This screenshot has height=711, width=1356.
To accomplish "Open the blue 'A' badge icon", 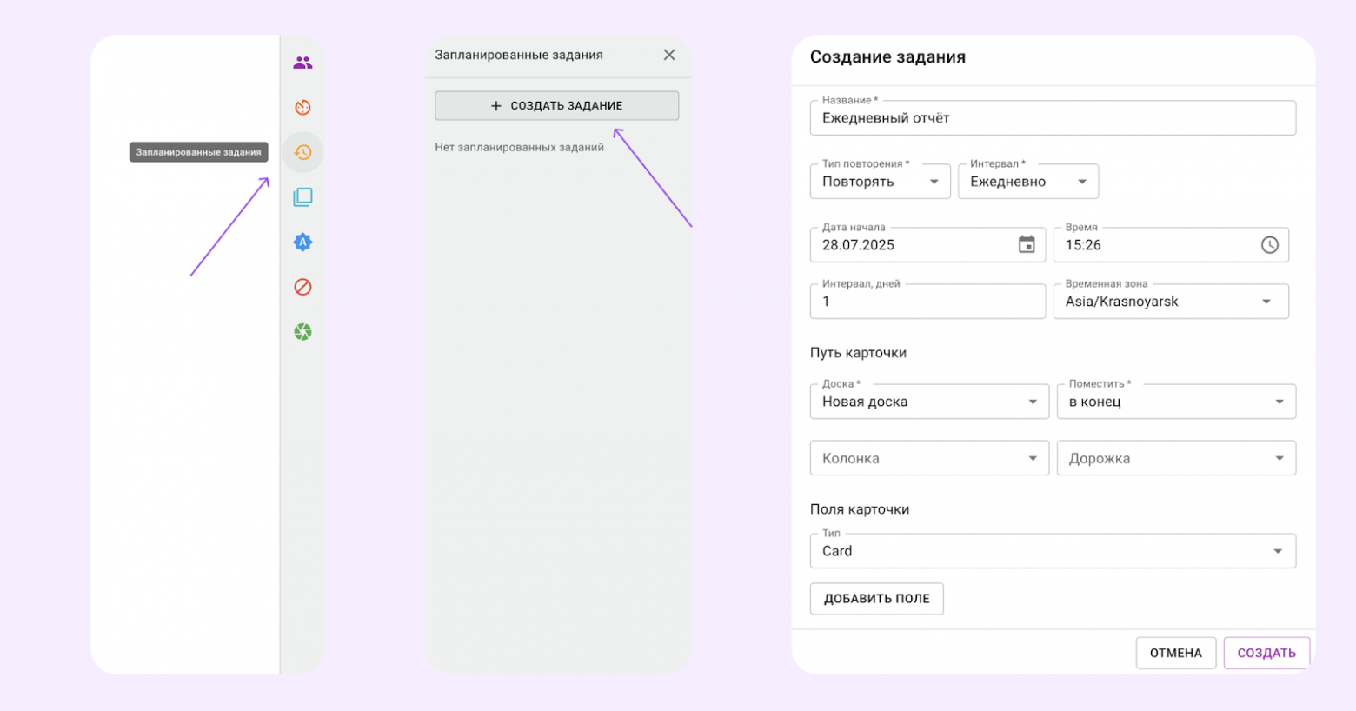I will [x=302, y=242].
